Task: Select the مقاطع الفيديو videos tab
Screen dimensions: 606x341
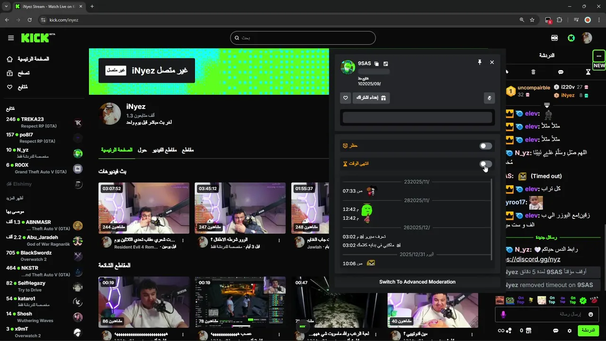Action: coord(164,150)
